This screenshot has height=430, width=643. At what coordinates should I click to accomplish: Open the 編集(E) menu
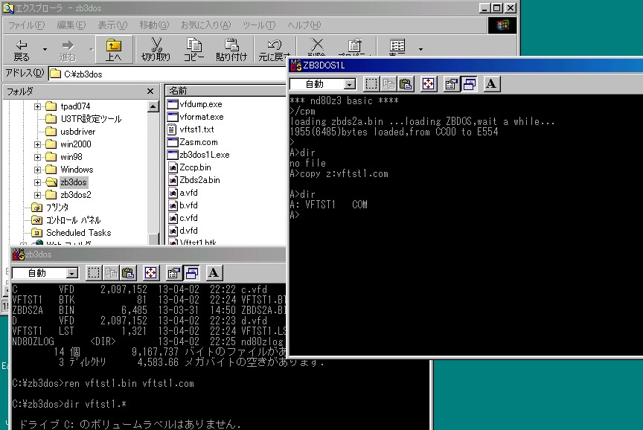pos(71,25)
